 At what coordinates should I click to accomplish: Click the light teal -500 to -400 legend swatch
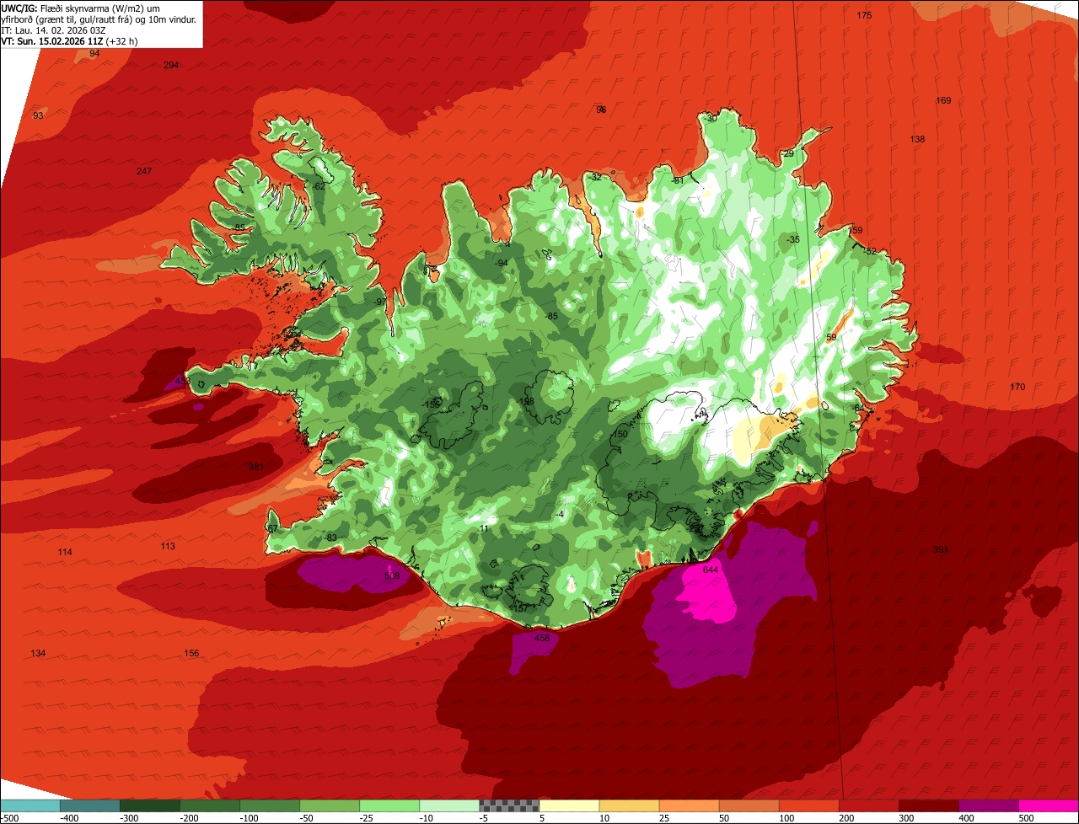click(x=30, y=805)
